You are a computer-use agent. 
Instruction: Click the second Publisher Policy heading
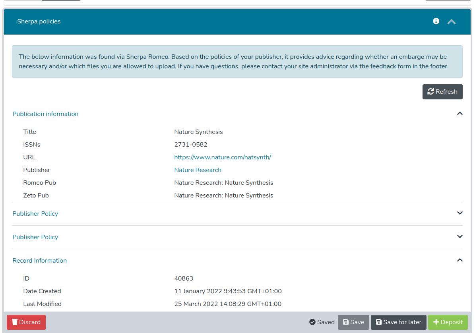click(x=35, y=237)
